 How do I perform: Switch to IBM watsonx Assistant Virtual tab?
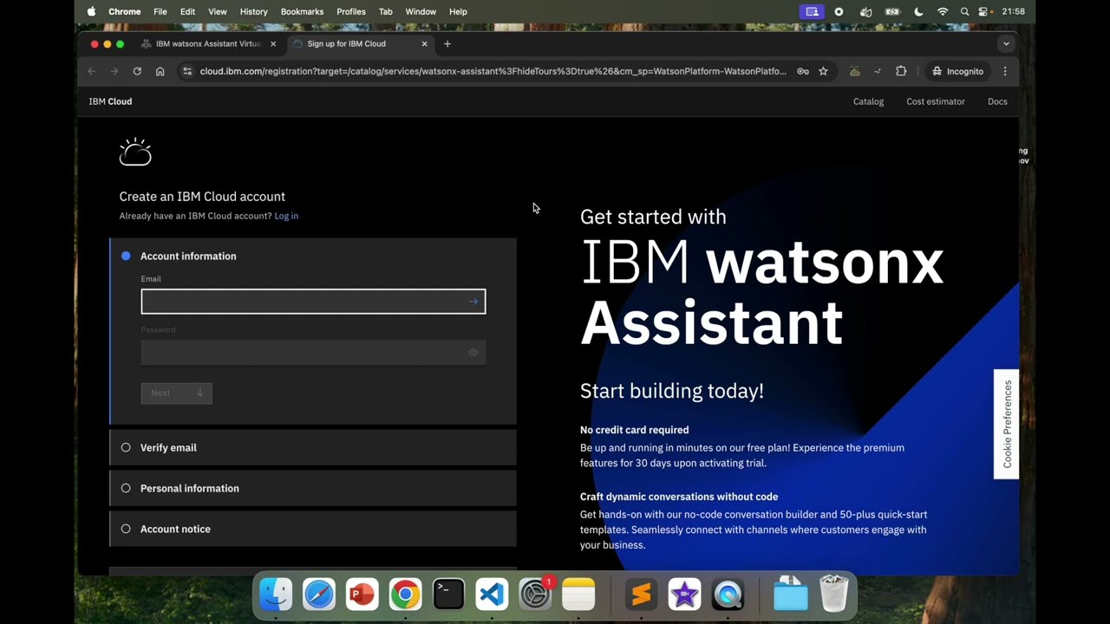208,43
